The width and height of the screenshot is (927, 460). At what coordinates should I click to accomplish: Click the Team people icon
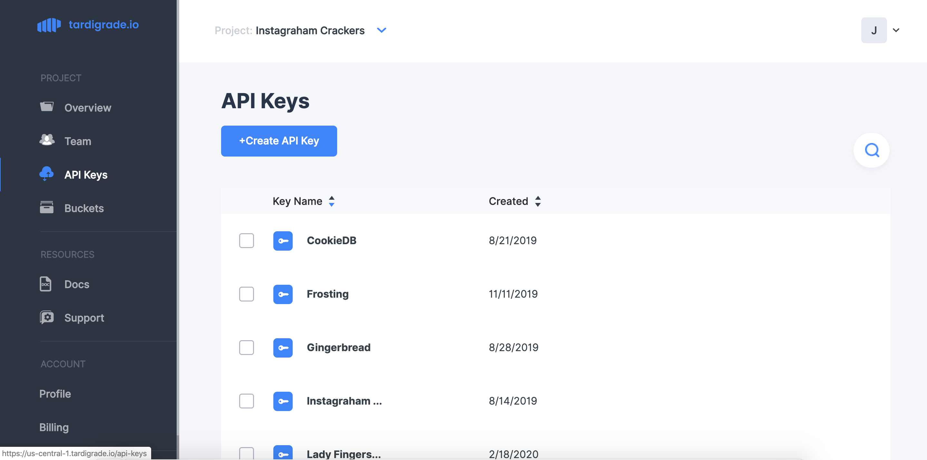click(46, 140)
